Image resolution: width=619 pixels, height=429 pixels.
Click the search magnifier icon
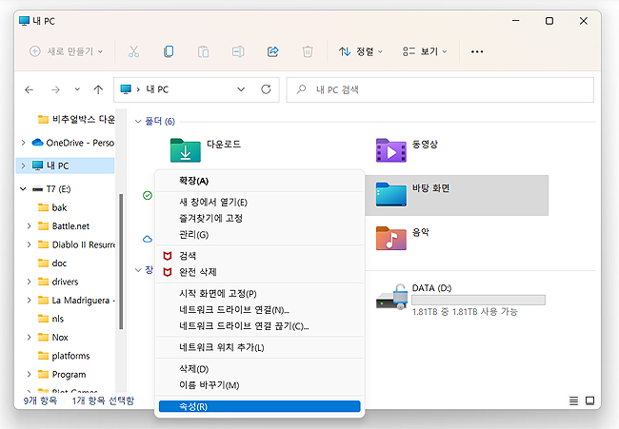tap(301, 89)
